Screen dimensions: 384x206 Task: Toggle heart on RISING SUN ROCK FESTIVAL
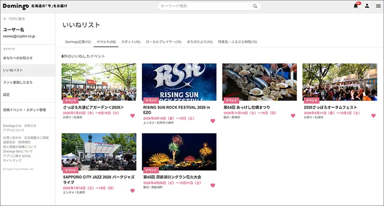(212, 121)
